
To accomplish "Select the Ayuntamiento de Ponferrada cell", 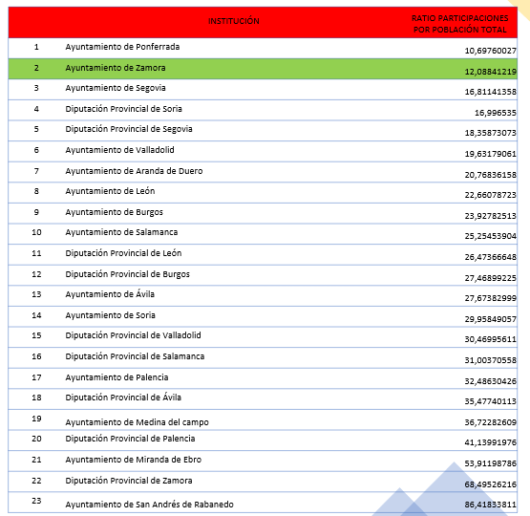I will pyautogui.click(x=122, y=47).
